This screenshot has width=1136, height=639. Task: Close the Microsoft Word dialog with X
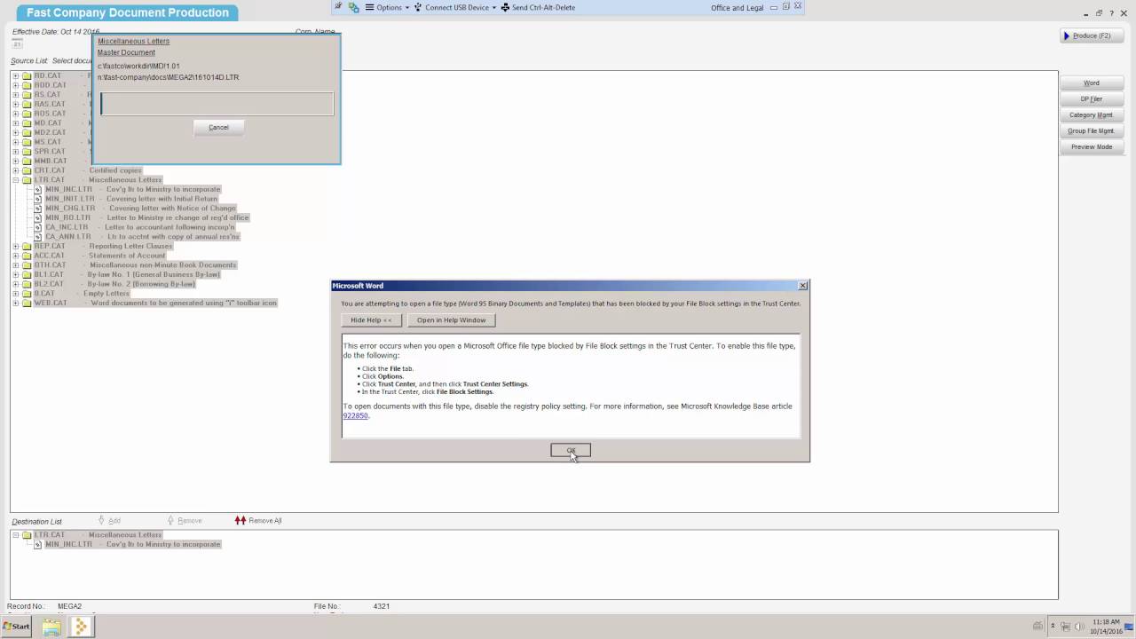point(802,286)
